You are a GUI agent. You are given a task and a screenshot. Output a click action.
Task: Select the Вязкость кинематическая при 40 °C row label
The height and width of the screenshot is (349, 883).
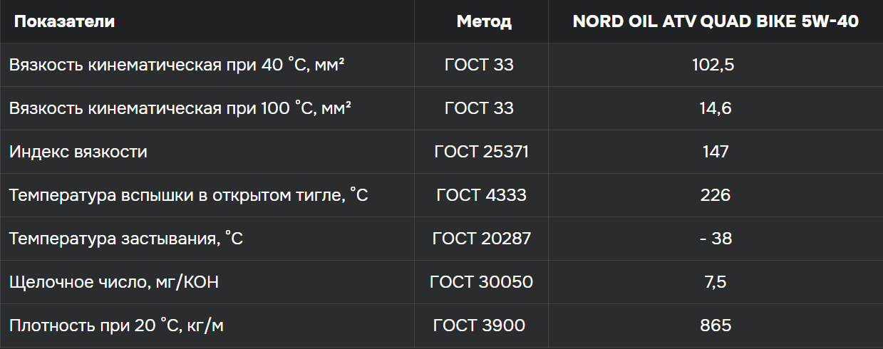pyautogui.click(x=177, y=65)
